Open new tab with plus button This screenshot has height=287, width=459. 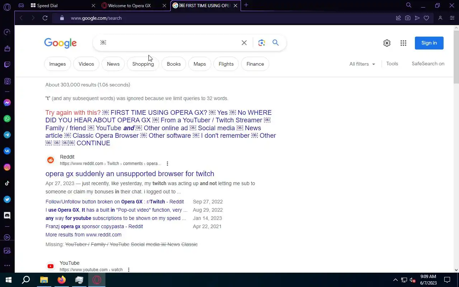point(246,5)
